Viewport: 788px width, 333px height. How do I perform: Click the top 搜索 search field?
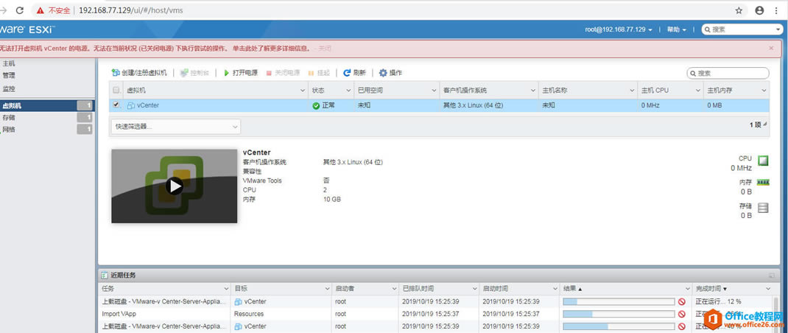(x=742, y=29)
